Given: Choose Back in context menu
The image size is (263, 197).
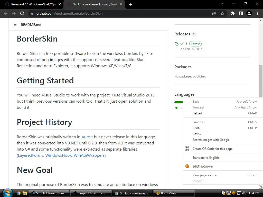Looking at the screenshot, I should tap(223, 102).
